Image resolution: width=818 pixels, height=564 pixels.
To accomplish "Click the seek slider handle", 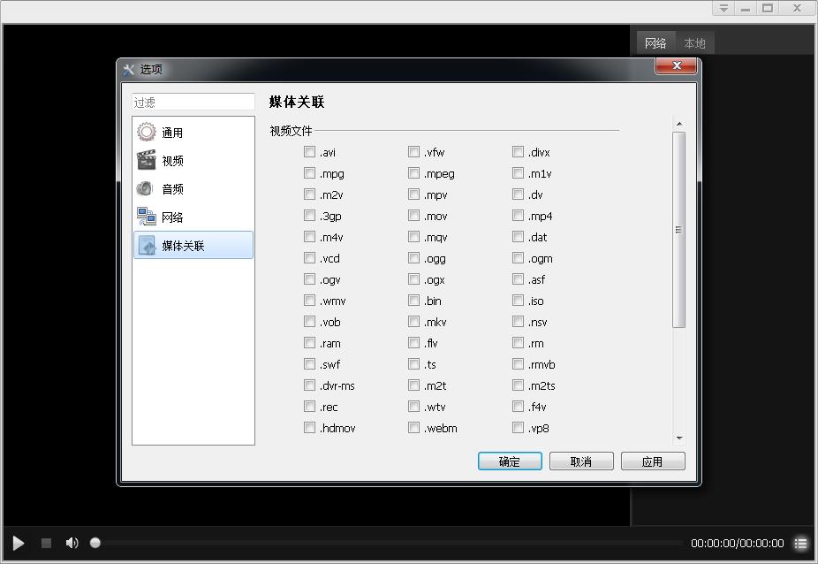I will click(95, 543).
